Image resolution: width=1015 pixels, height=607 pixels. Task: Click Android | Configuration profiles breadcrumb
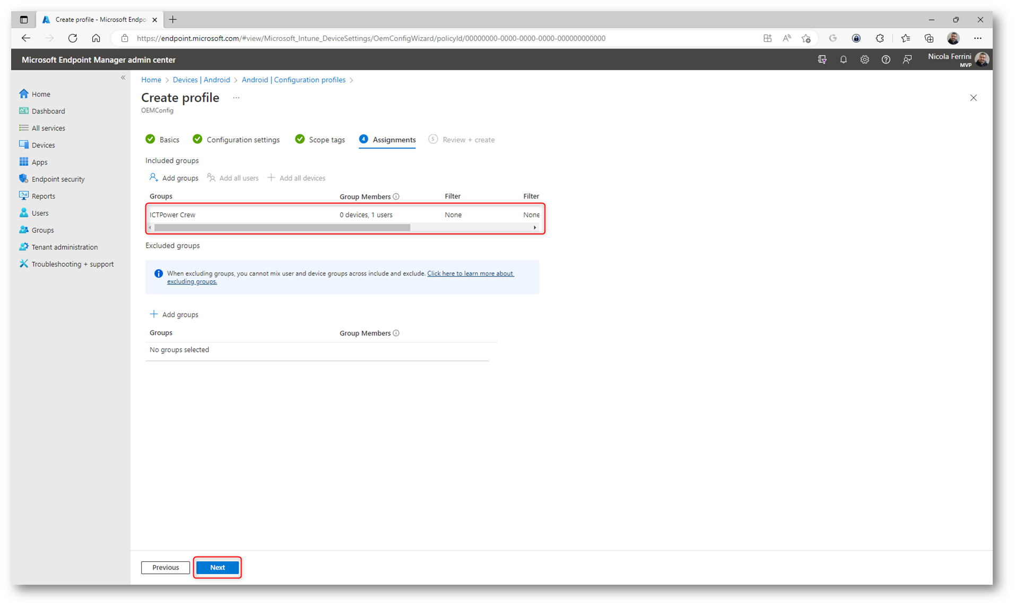point(293,80)
